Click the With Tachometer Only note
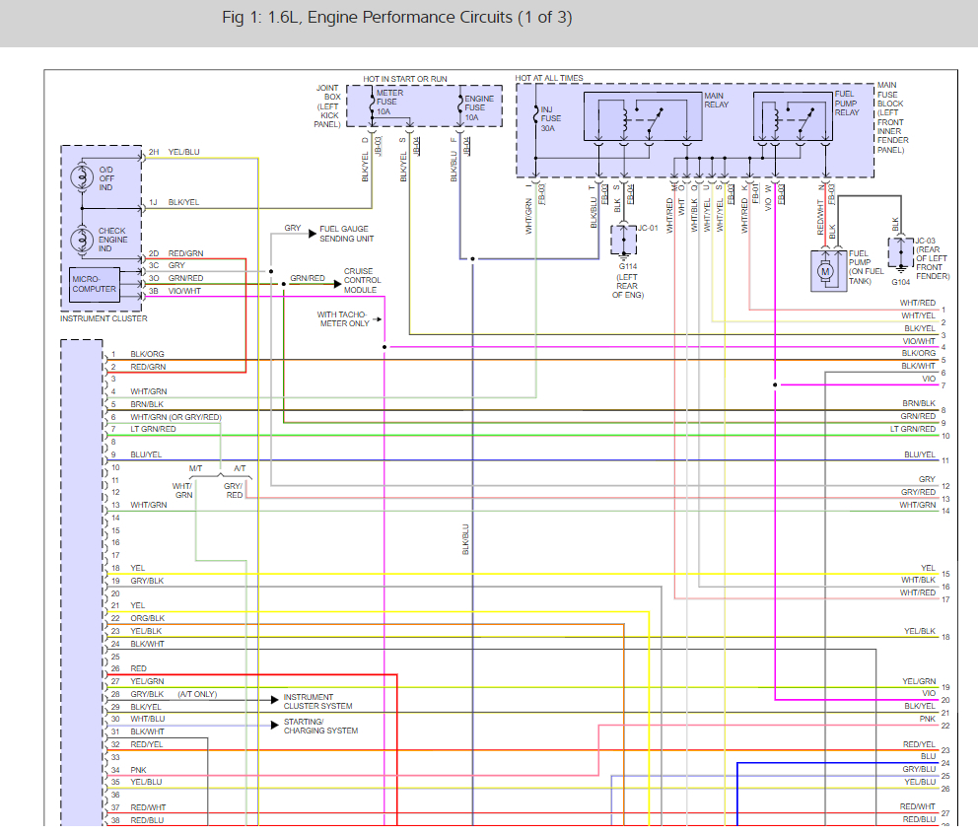 pos(343,319)
